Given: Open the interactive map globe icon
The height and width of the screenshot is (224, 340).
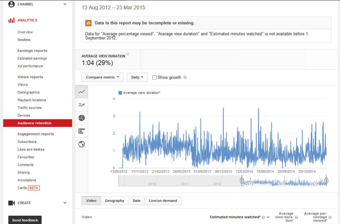Looking at the screenshot, I should (82, 144).
